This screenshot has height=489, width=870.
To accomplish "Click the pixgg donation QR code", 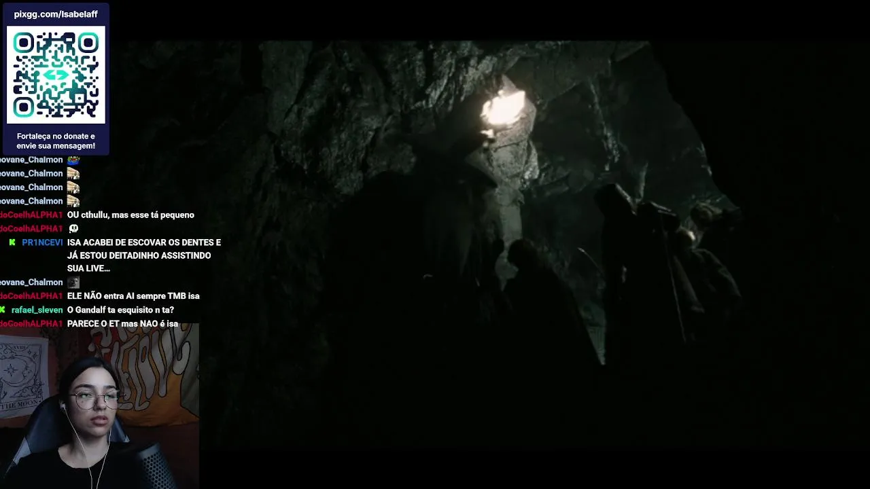I will 56,75.
